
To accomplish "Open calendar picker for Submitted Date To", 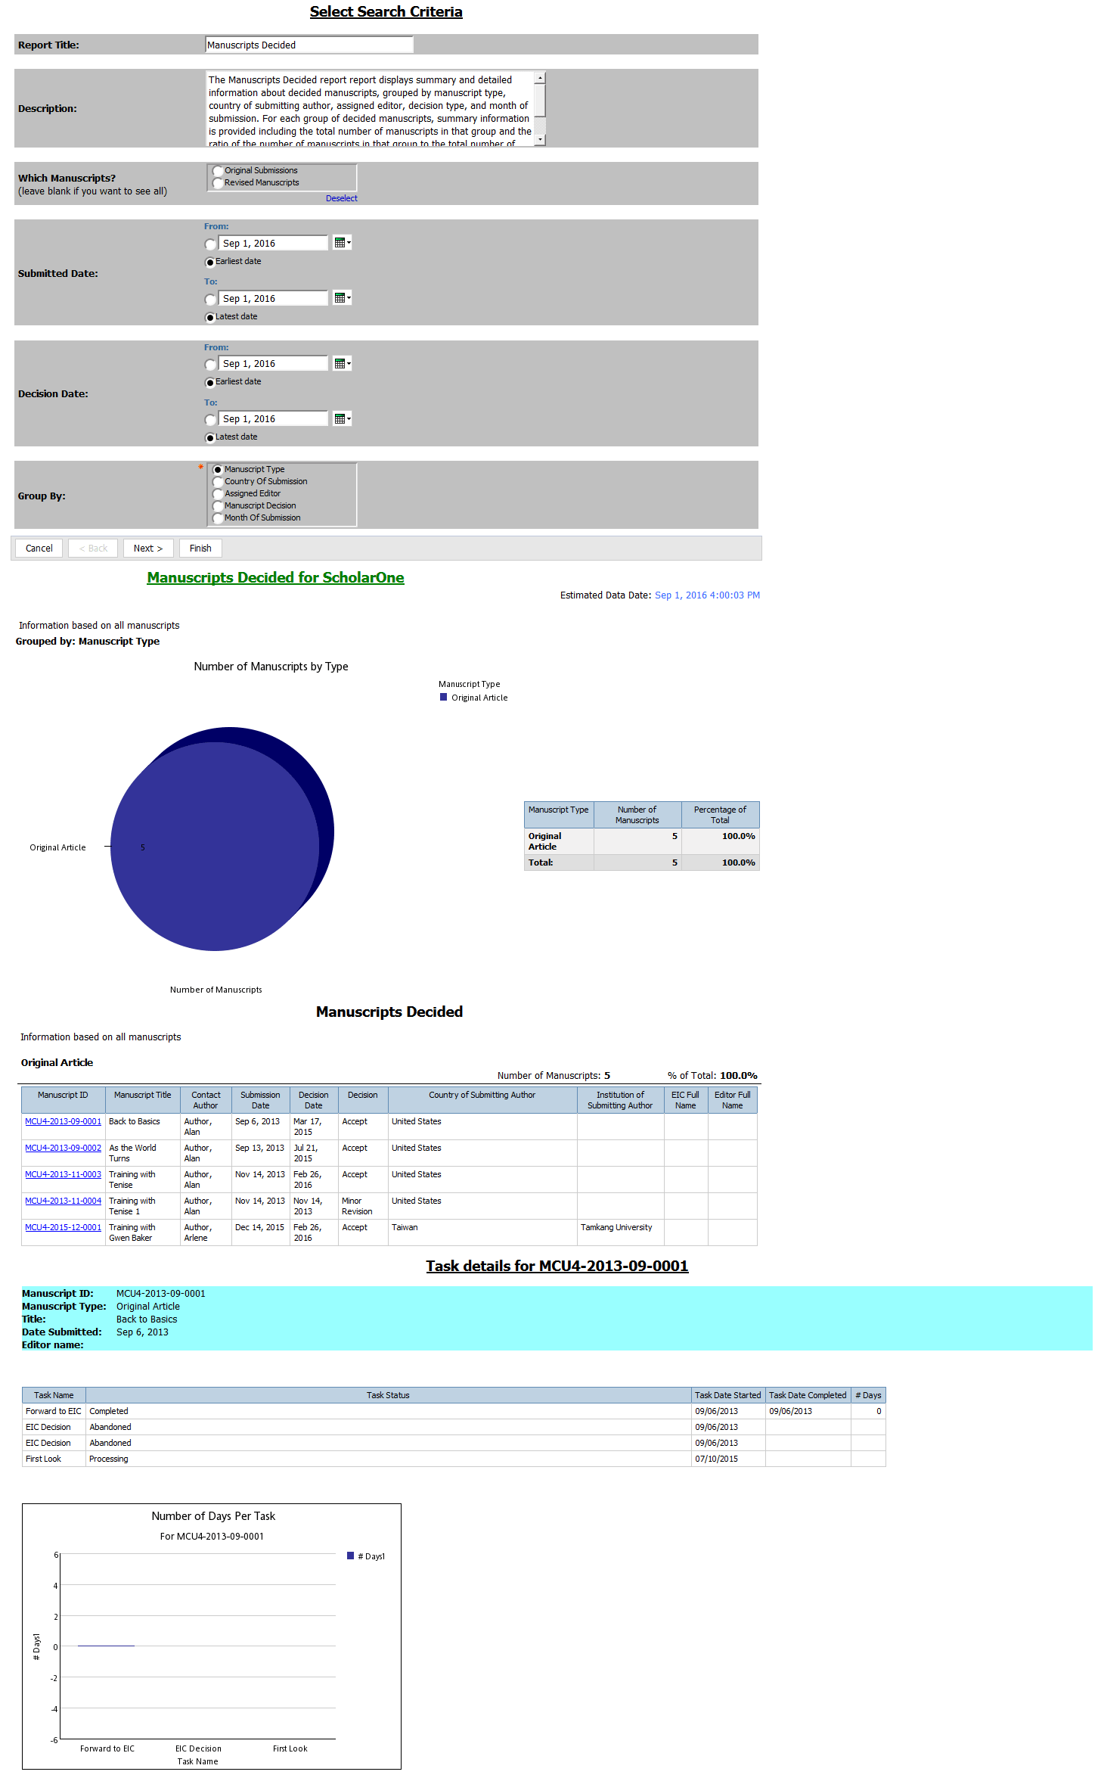I will tap(342, 298).
